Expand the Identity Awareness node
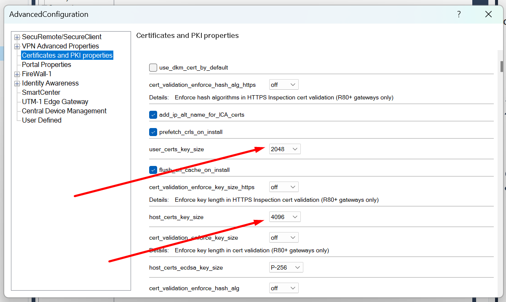Viewport: 506px width, 302px height. pyautogui.click(x=16, y=83)
